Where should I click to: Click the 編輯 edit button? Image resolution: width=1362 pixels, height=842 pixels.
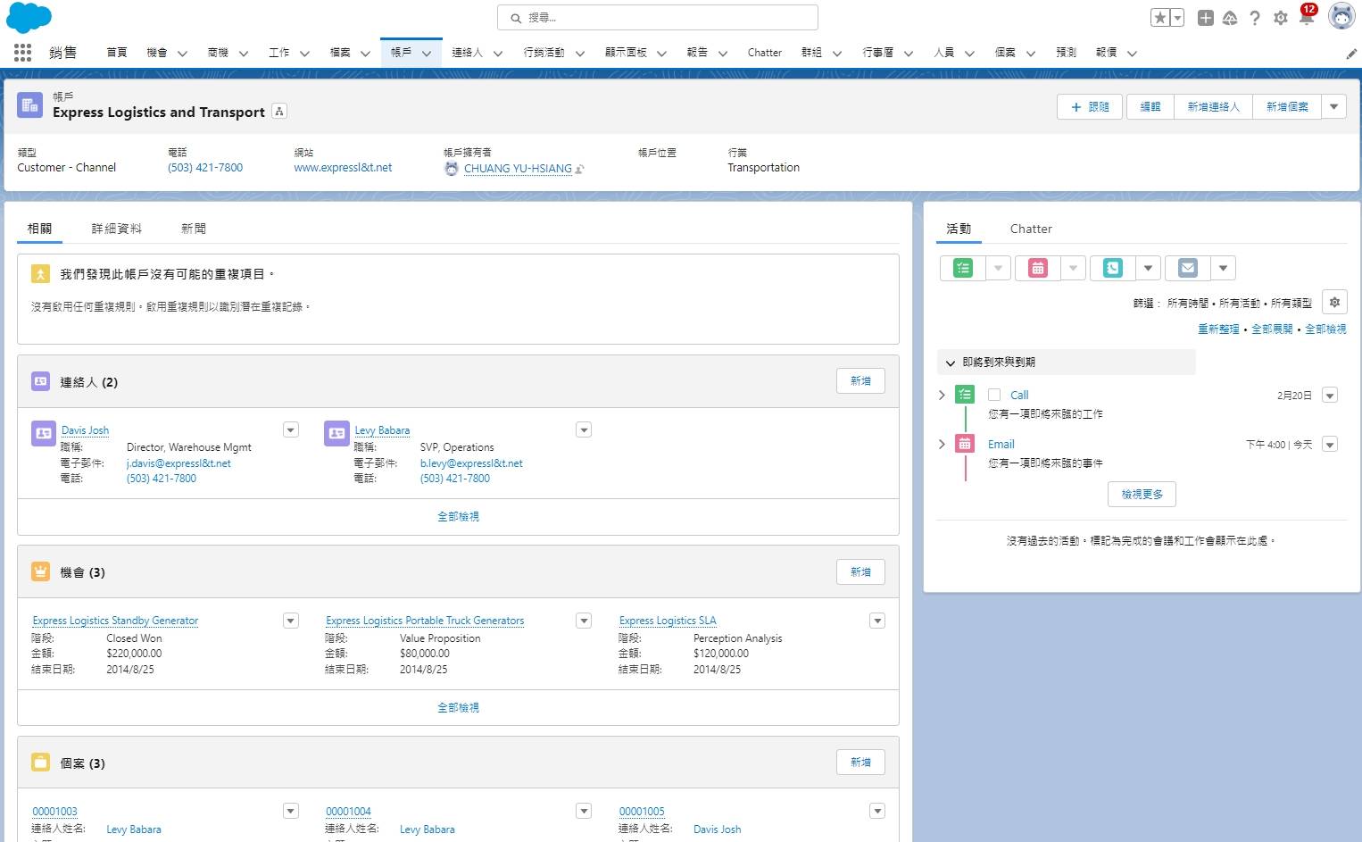[1150, 106]
